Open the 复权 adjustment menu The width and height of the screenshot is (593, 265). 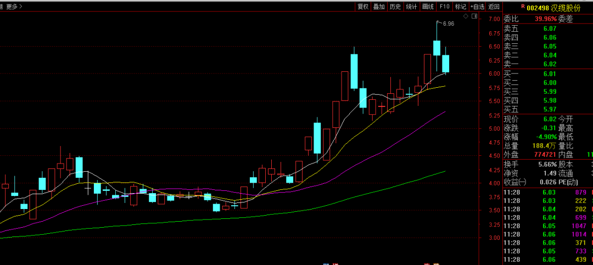(x=363, y=7)
